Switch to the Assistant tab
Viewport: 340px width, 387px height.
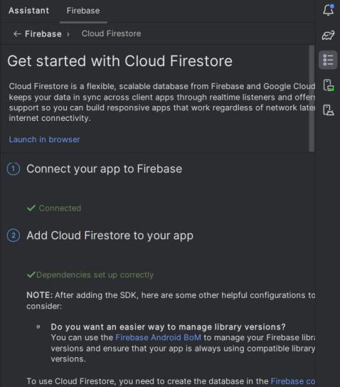[x=29, y=11]
